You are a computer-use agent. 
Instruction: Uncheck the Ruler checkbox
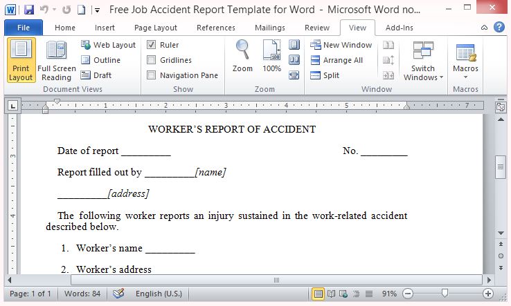tap(151, 44)
